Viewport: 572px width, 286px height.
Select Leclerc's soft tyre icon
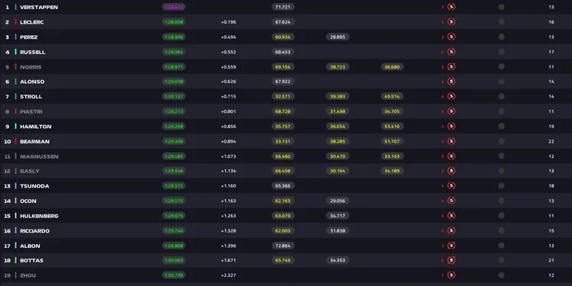(x=451, y=22)
